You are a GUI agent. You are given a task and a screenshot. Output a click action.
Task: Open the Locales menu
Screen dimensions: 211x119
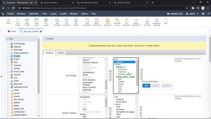(x=63, y=14)
